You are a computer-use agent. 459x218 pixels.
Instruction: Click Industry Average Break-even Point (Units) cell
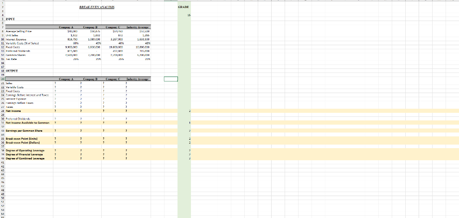click(138, 138)
